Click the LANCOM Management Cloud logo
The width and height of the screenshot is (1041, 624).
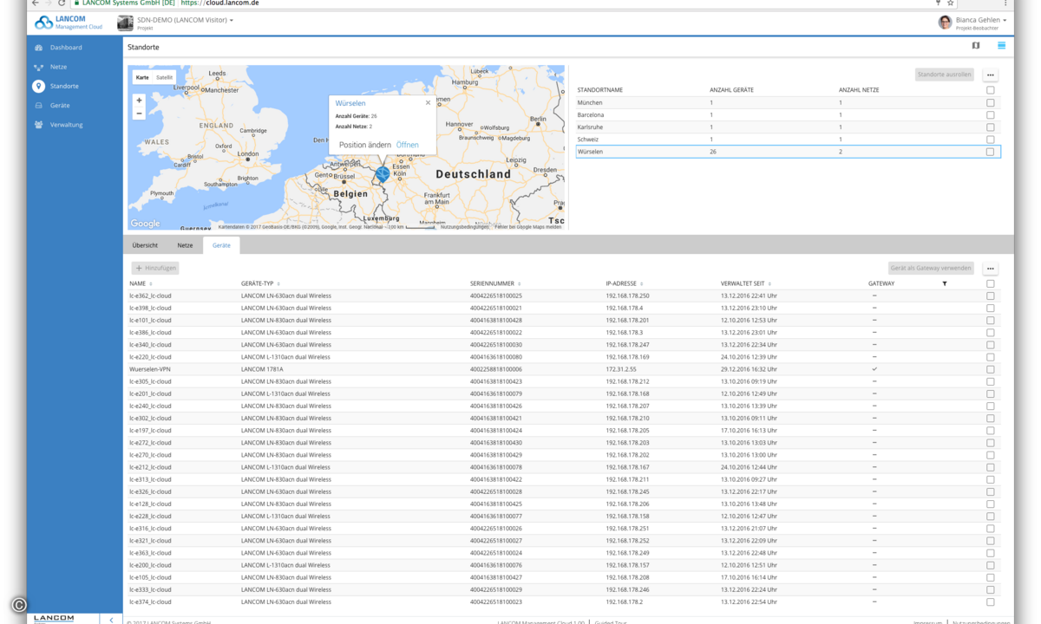click(69, 23)
